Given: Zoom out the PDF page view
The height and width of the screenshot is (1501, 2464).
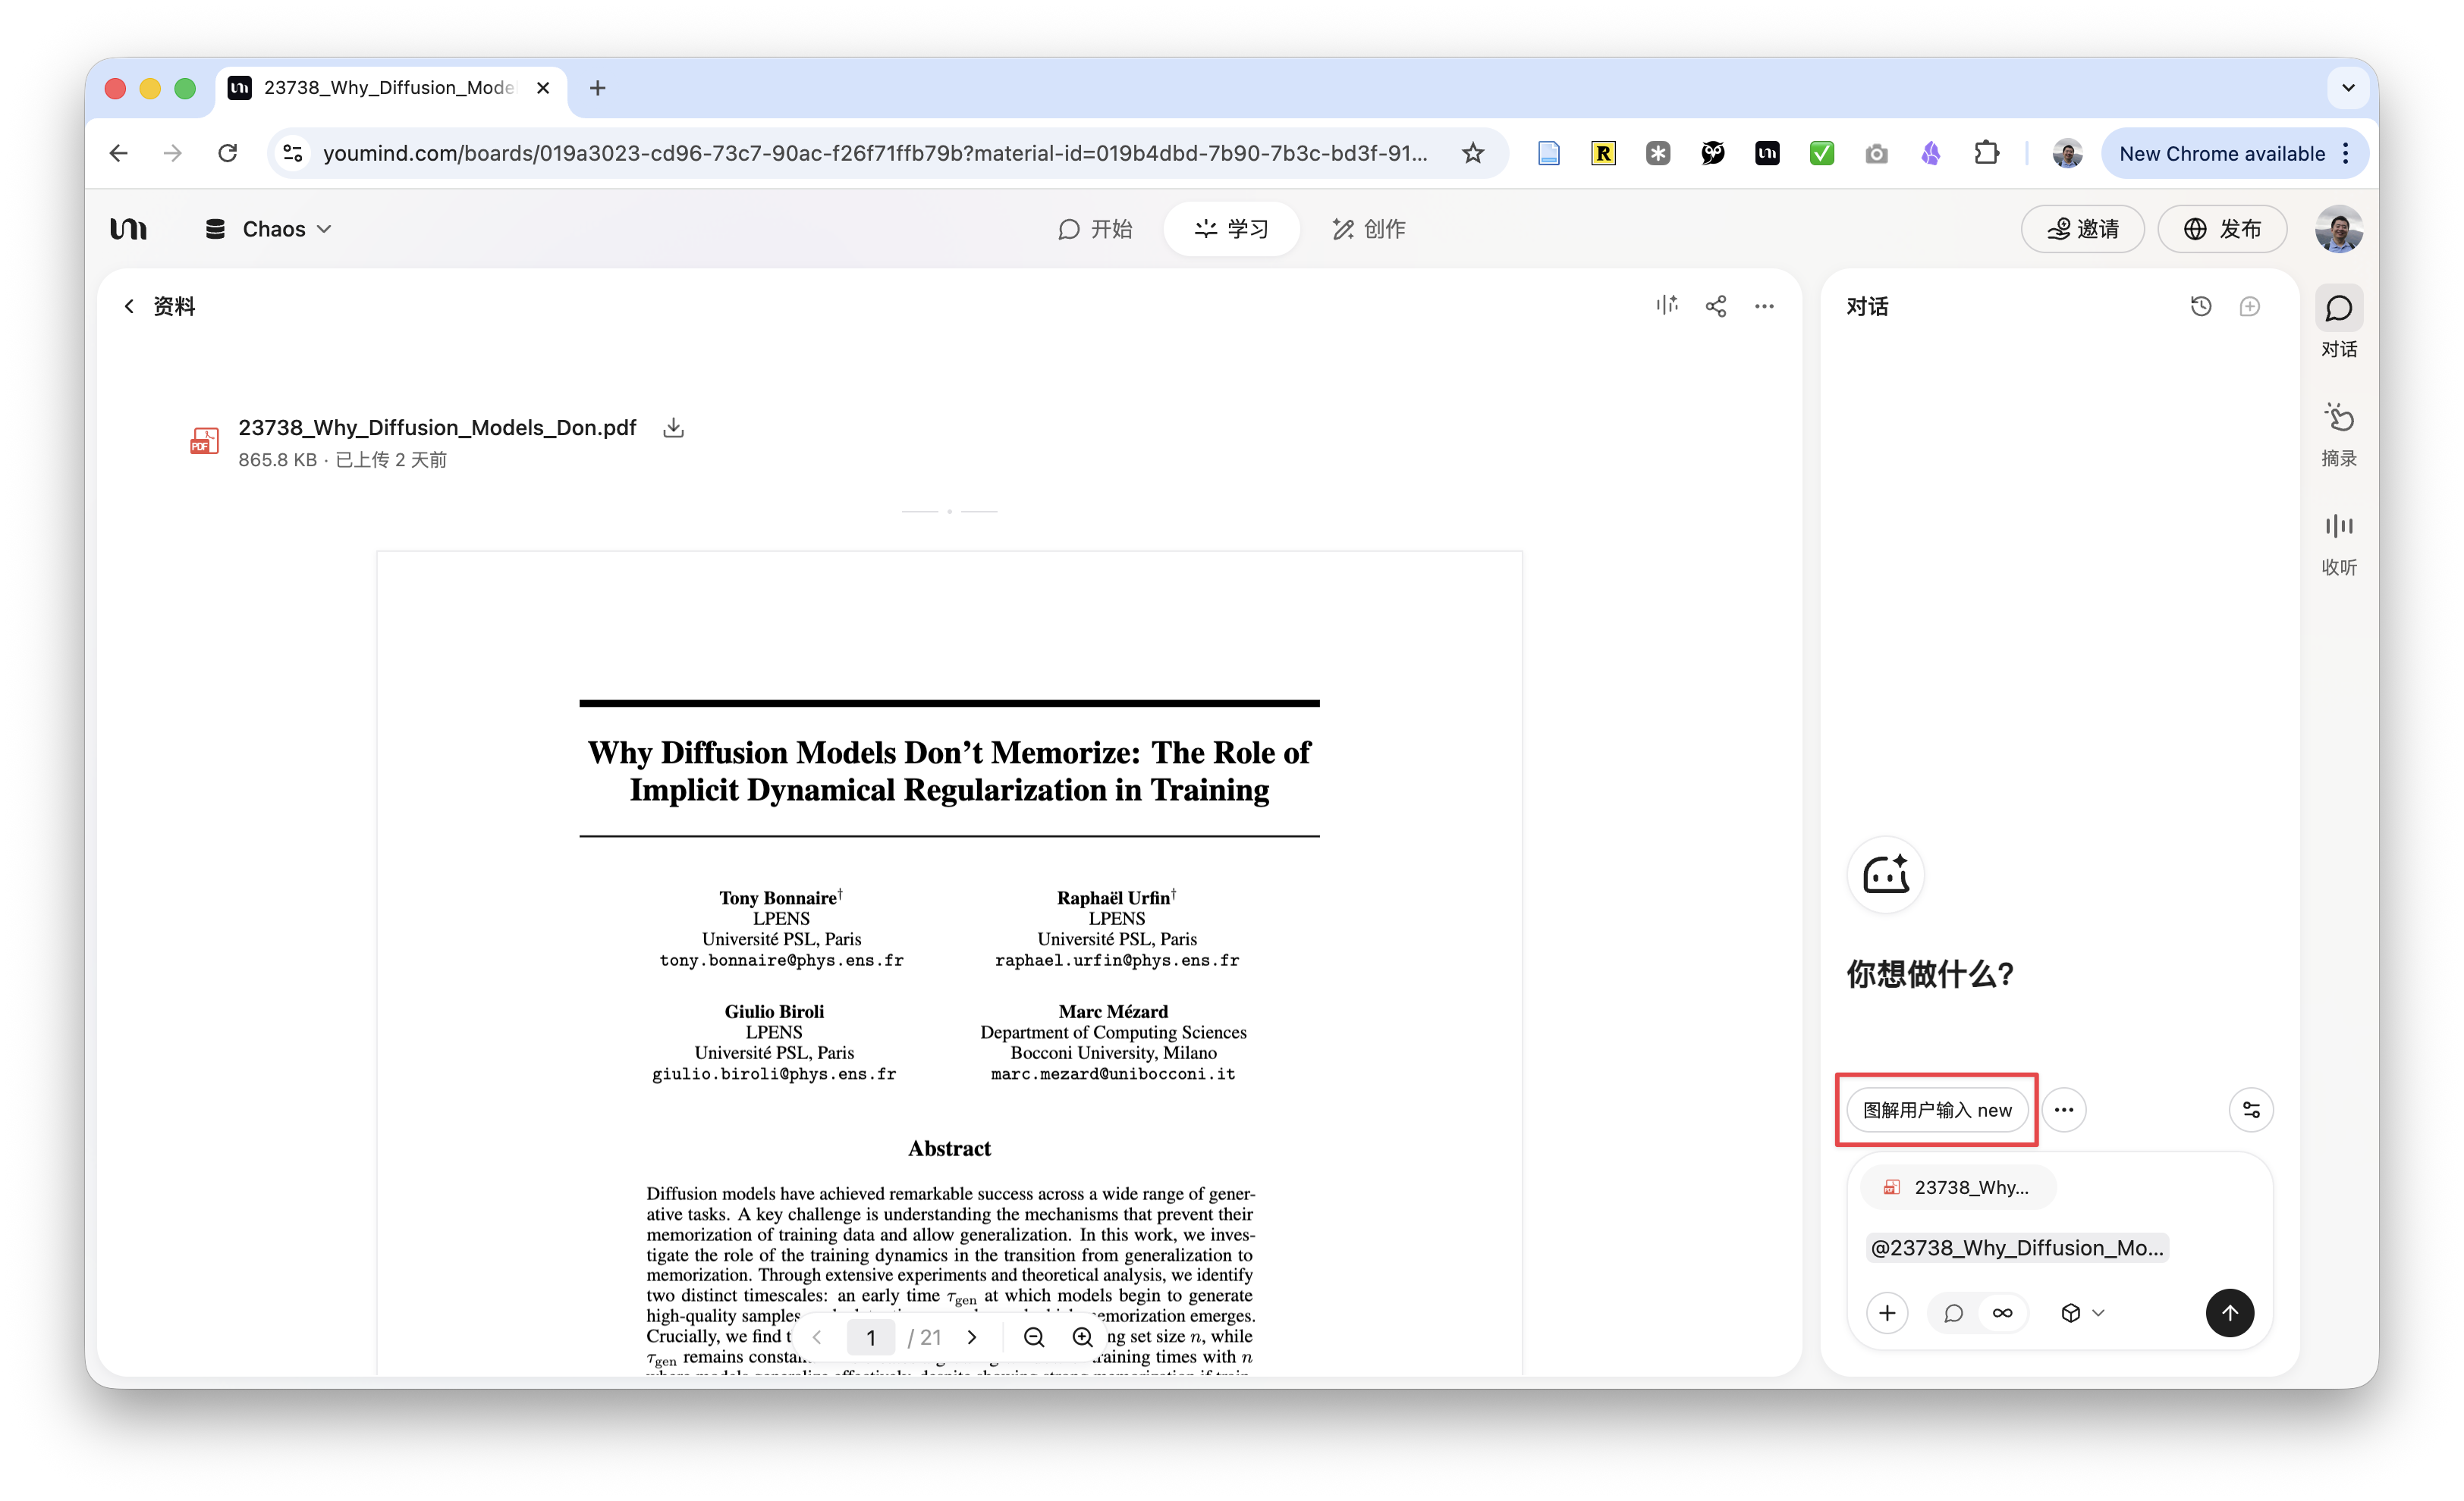Looking at the screenshot, I should pyautogui.click(x=1034, y=1337).
